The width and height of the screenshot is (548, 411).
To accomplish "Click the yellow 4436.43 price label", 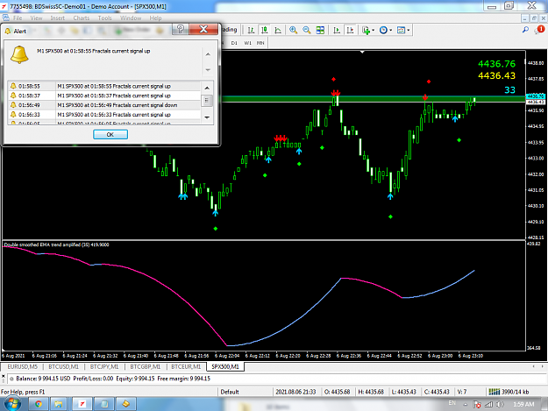I will coord(496,75).
